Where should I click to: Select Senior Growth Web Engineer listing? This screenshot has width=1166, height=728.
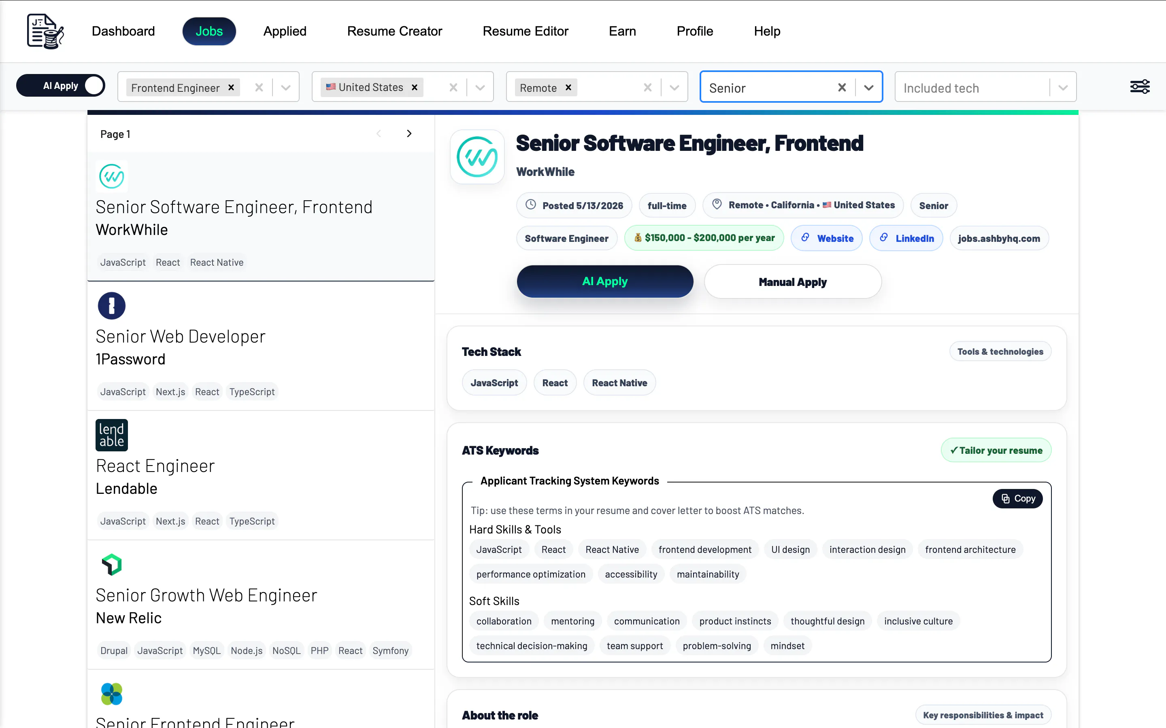click(261, 605)
